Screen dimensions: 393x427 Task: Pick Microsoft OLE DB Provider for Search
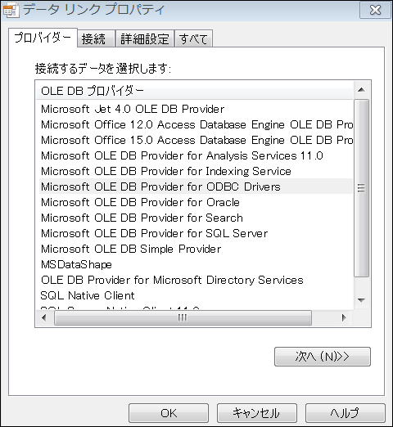click(196, 218)
